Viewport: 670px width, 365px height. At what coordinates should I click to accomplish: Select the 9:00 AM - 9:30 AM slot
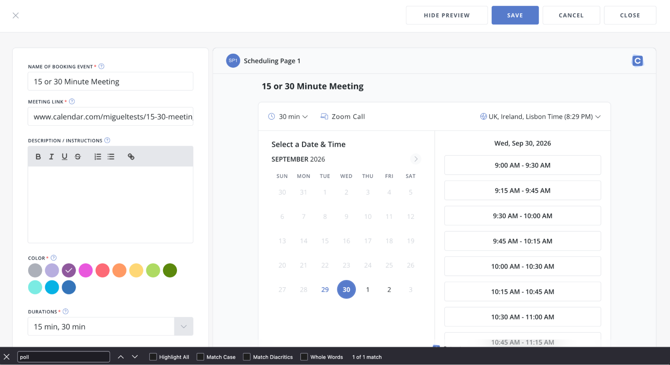click(523, 165)
